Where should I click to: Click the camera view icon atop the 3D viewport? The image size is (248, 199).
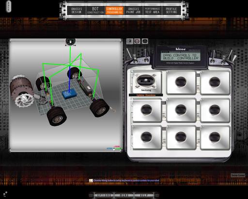pos(70,42)
